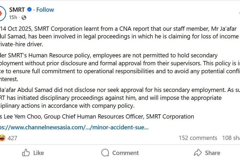
Task: Click the blue verified badge
Action: point(29,10)
